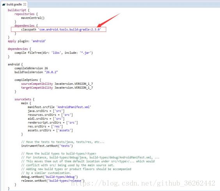Select the build.gradle tab
The image size is (220, 191).
point(14,5)
